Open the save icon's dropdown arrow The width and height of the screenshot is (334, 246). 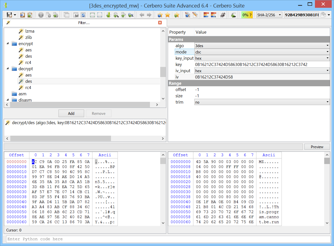pos(15,15)
